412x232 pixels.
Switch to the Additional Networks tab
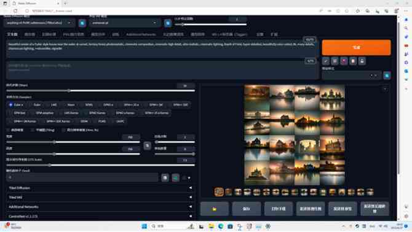click(x=141, y=34)
